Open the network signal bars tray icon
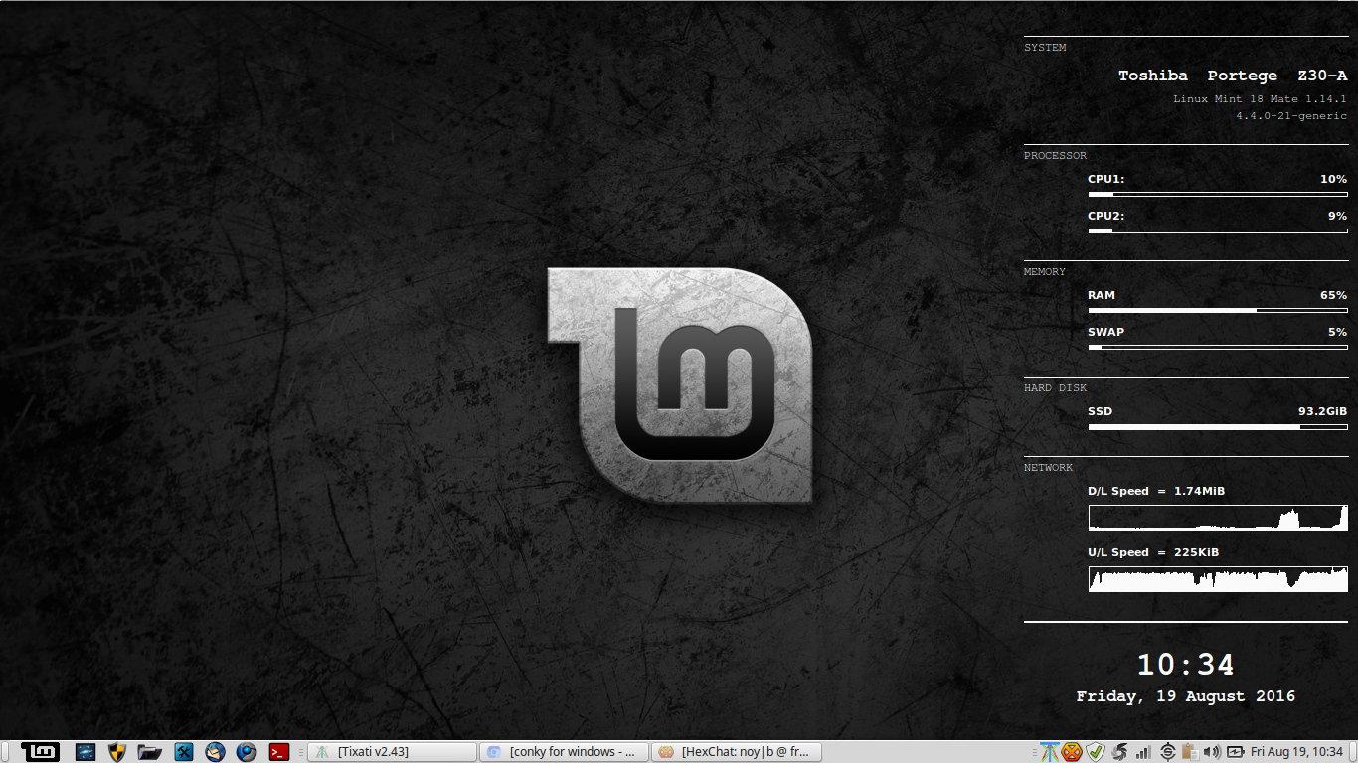Viewport: 1358px width, 763px height. click(x=1143, y=752)
